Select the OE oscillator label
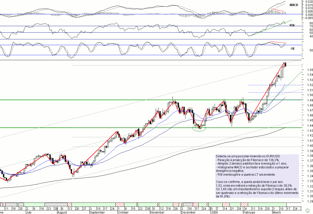Image resolution: width=313 pixels, height=214 pixels. click(293, 48)
